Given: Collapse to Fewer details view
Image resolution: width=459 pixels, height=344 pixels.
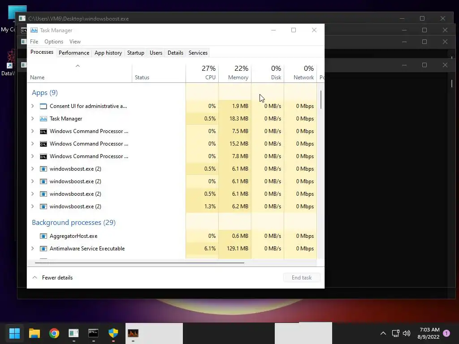Looking at the screenshot, I should click(x=52, y=278).
